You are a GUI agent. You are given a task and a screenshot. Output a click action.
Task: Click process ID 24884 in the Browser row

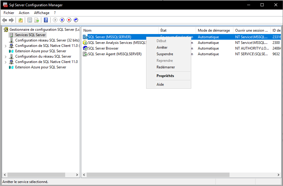(277, 48)
